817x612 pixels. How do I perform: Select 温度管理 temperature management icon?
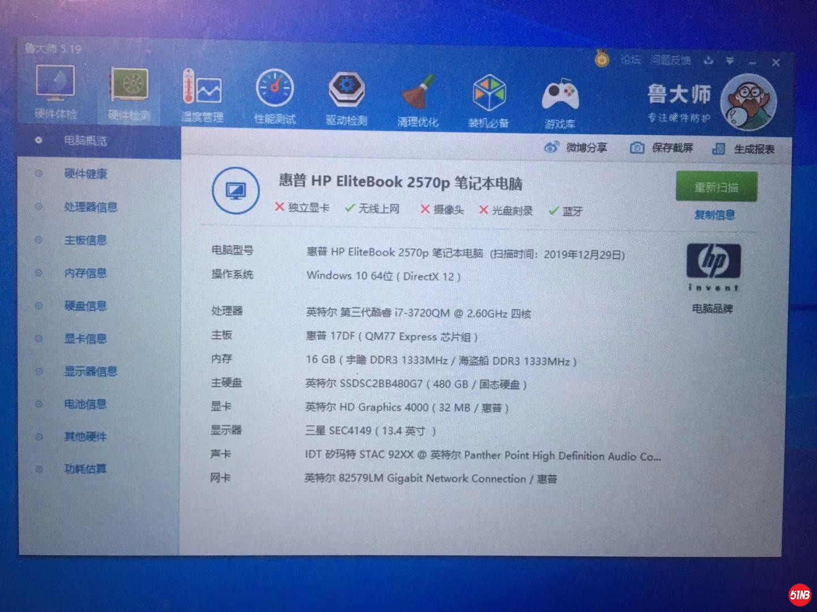(x=202, y=94)
